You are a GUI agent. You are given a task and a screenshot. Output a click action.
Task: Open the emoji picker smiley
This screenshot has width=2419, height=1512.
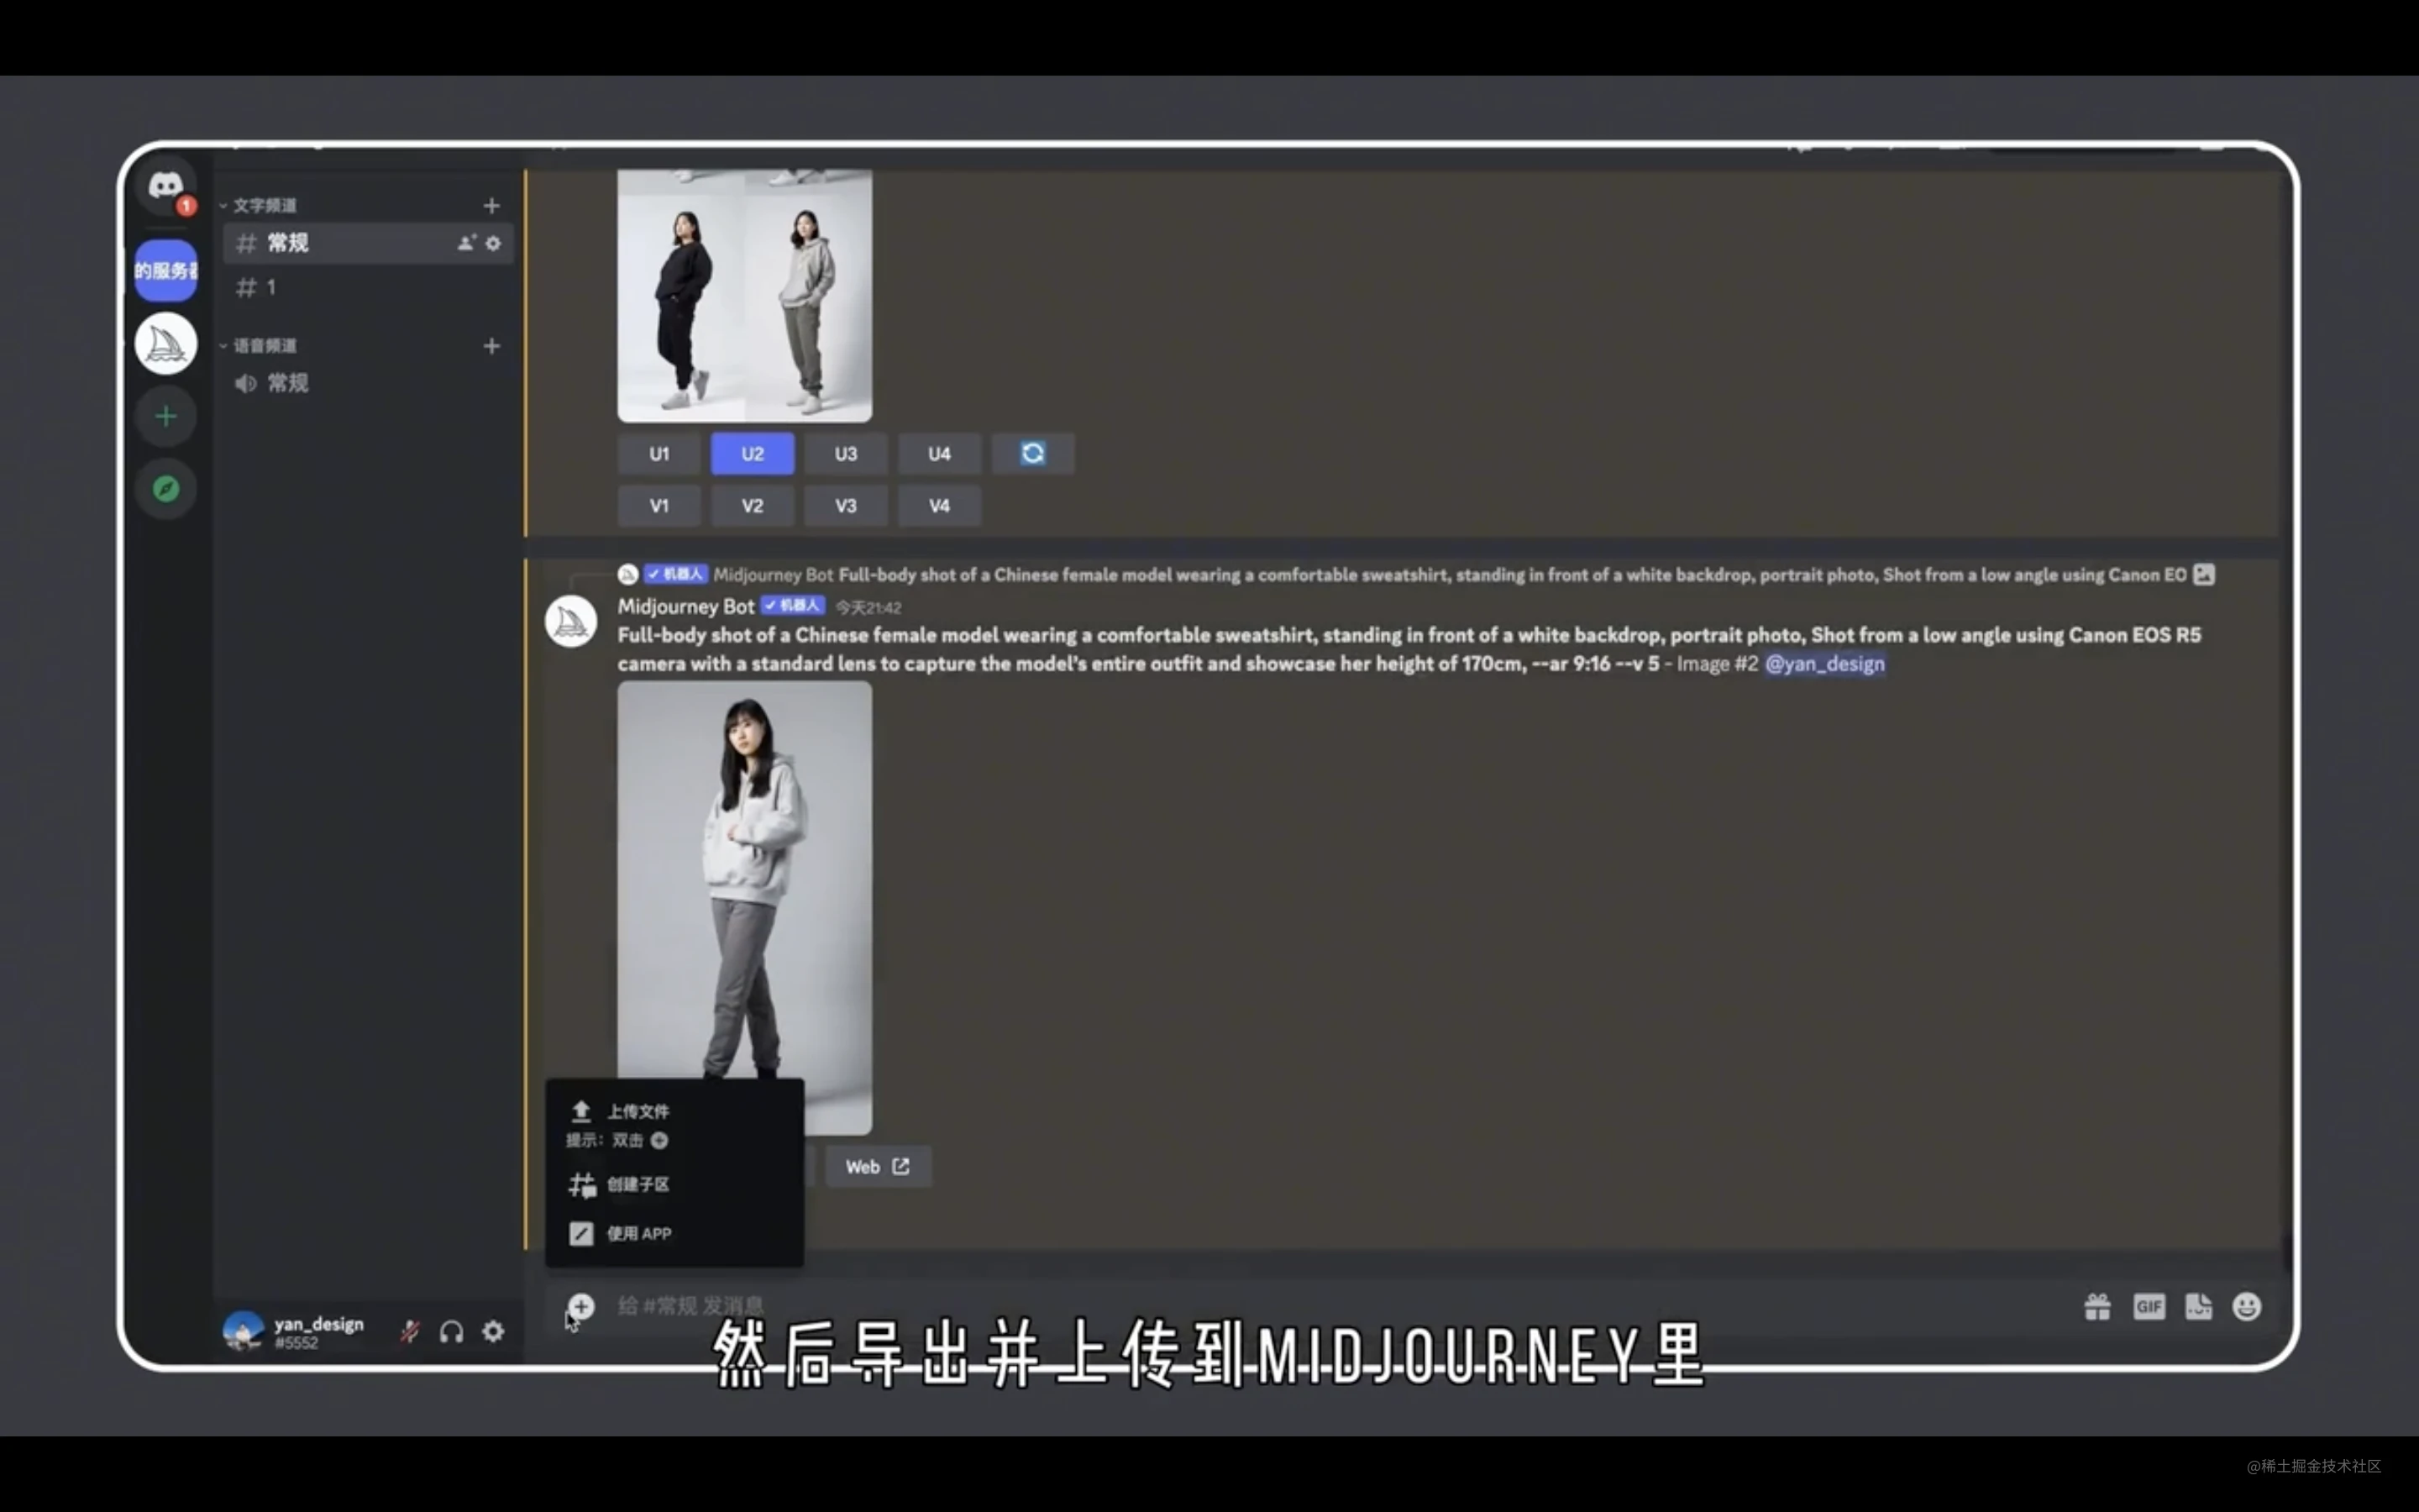(x=2247, y=1307)
